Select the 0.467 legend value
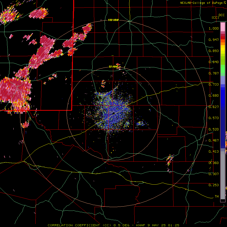The image size is (227, 227). (x=214, y=140)
